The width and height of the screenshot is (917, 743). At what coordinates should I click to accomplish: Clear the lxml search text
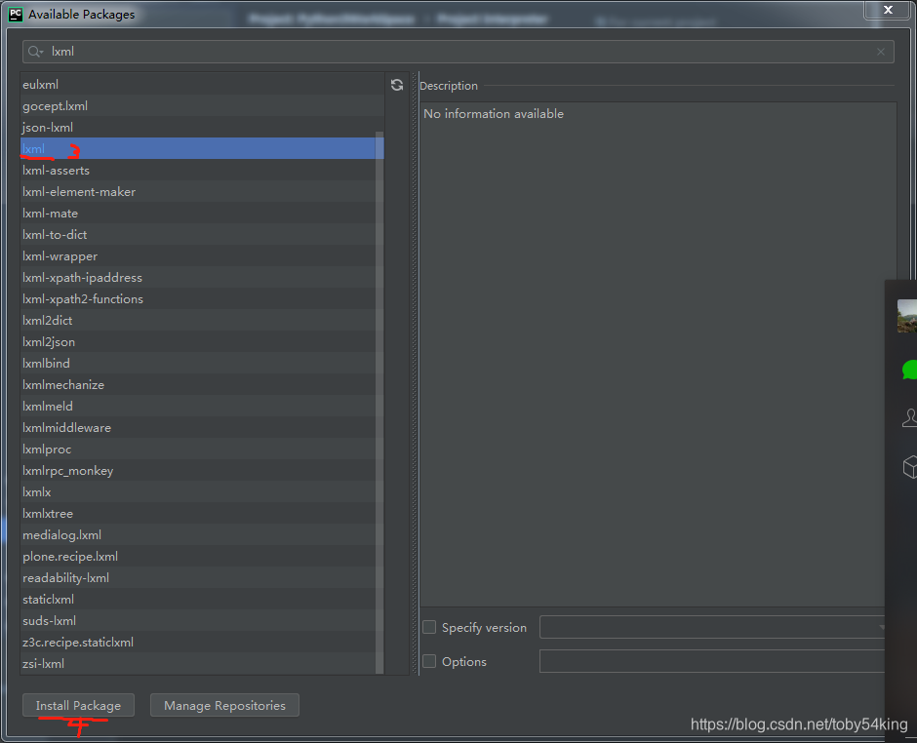tap(881, 52)
